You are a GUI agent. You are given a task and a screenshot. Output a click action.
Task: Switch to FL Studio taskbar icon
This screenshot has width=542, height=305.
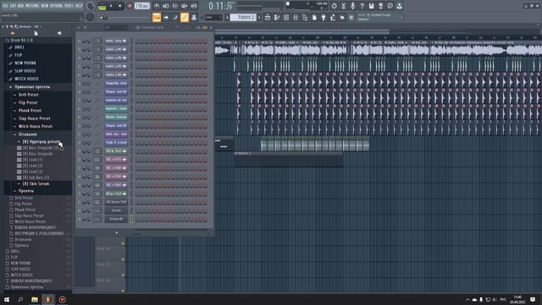coord(48,299)
